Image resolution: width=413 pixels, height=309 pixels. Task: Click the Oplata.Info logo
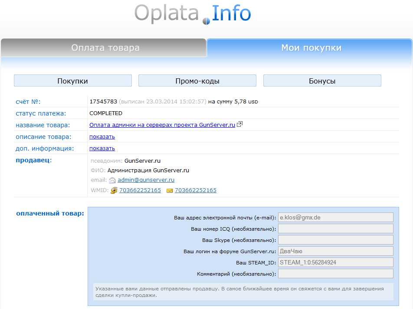(193, 13)
